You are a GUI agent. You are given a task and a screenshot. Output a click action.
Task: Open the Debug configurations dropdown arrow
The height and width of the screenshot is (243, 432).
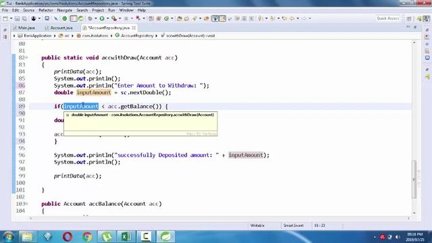tap(96, 18)
